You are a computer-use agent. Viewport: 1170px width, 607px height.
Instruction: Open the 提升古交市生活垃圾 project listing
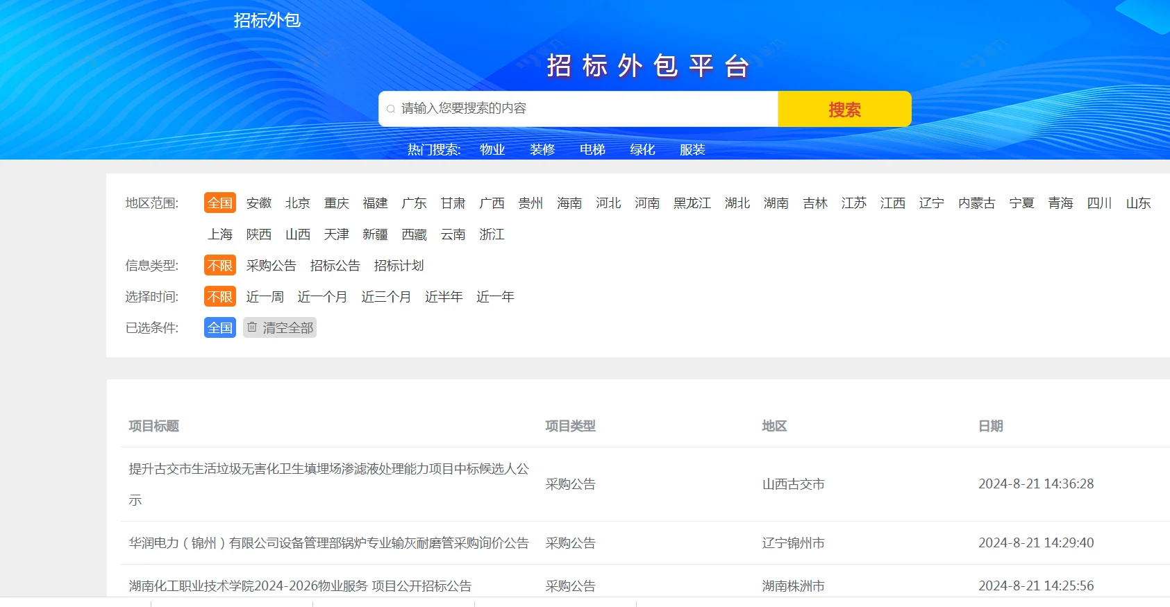pos(329,484)
